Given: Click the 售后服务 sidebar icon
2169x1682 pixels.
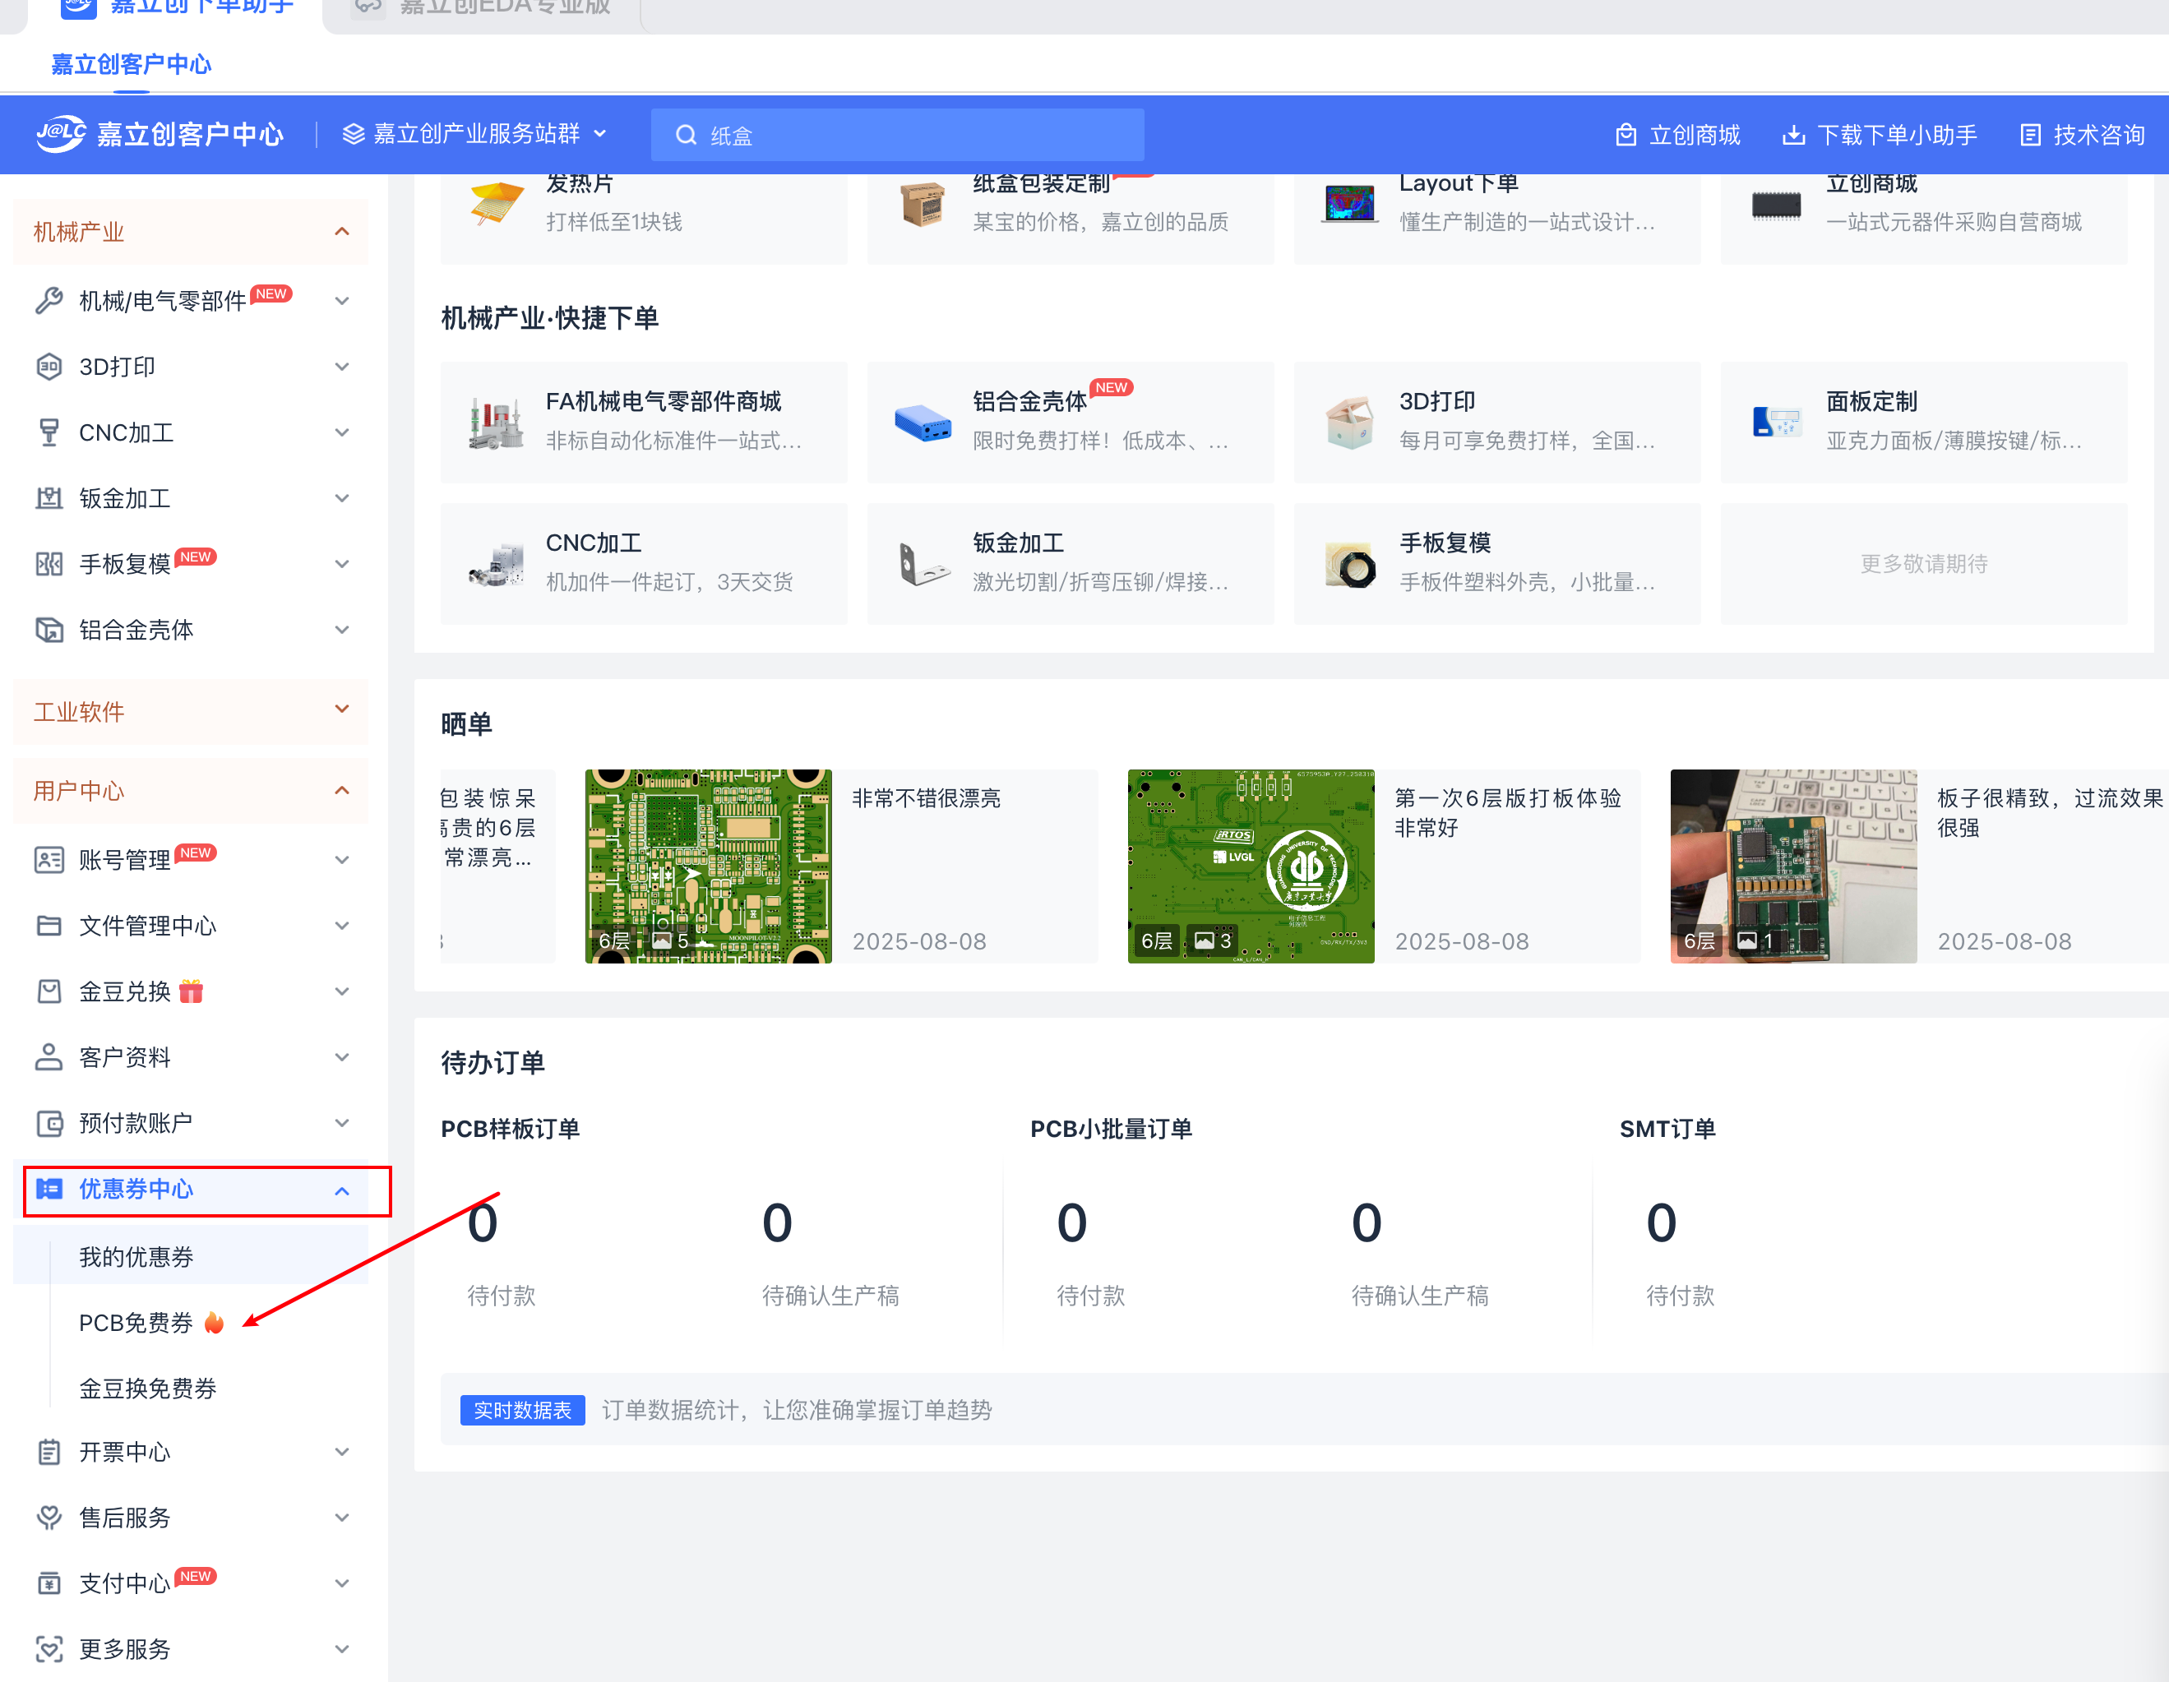Looking at the screenshot, I should click(x=49, y=1518).
